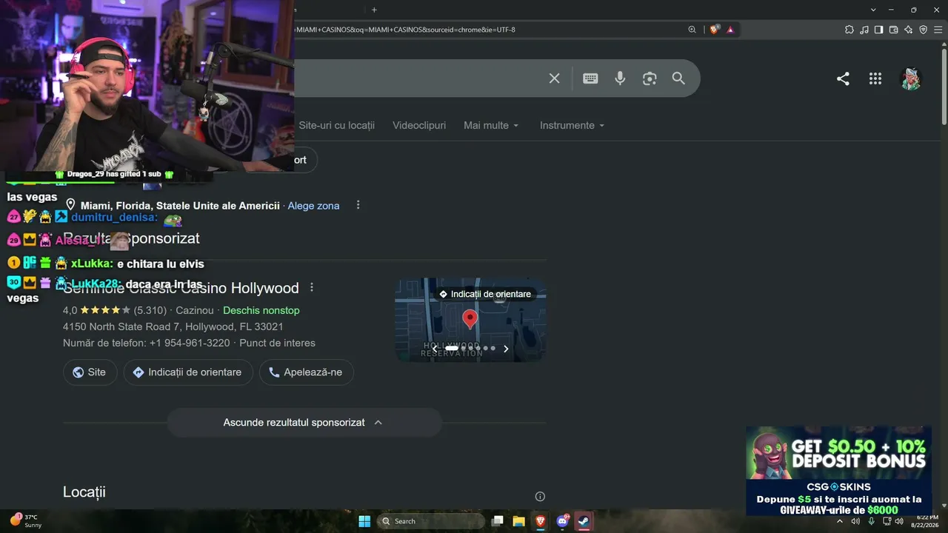Click the 'Apelează-ne' call button
This screenshot has height=533, width=948.
[306, 372]
